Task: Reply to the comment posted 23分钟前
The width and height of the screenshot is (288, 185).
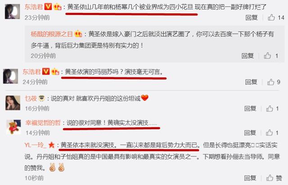Action: (x=252, y=18)
